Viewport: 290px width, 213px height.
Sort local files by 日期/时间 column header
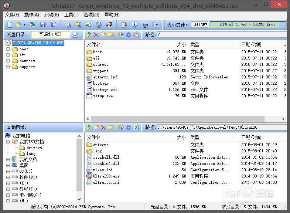(x=260, y=137)
